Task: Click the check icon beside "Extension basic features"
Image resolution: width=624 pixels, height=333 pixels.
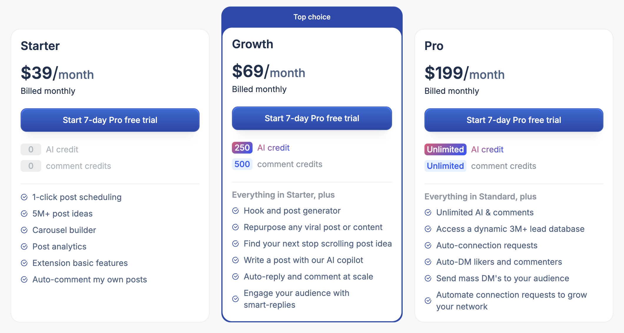Action: (x=25, y=263)
